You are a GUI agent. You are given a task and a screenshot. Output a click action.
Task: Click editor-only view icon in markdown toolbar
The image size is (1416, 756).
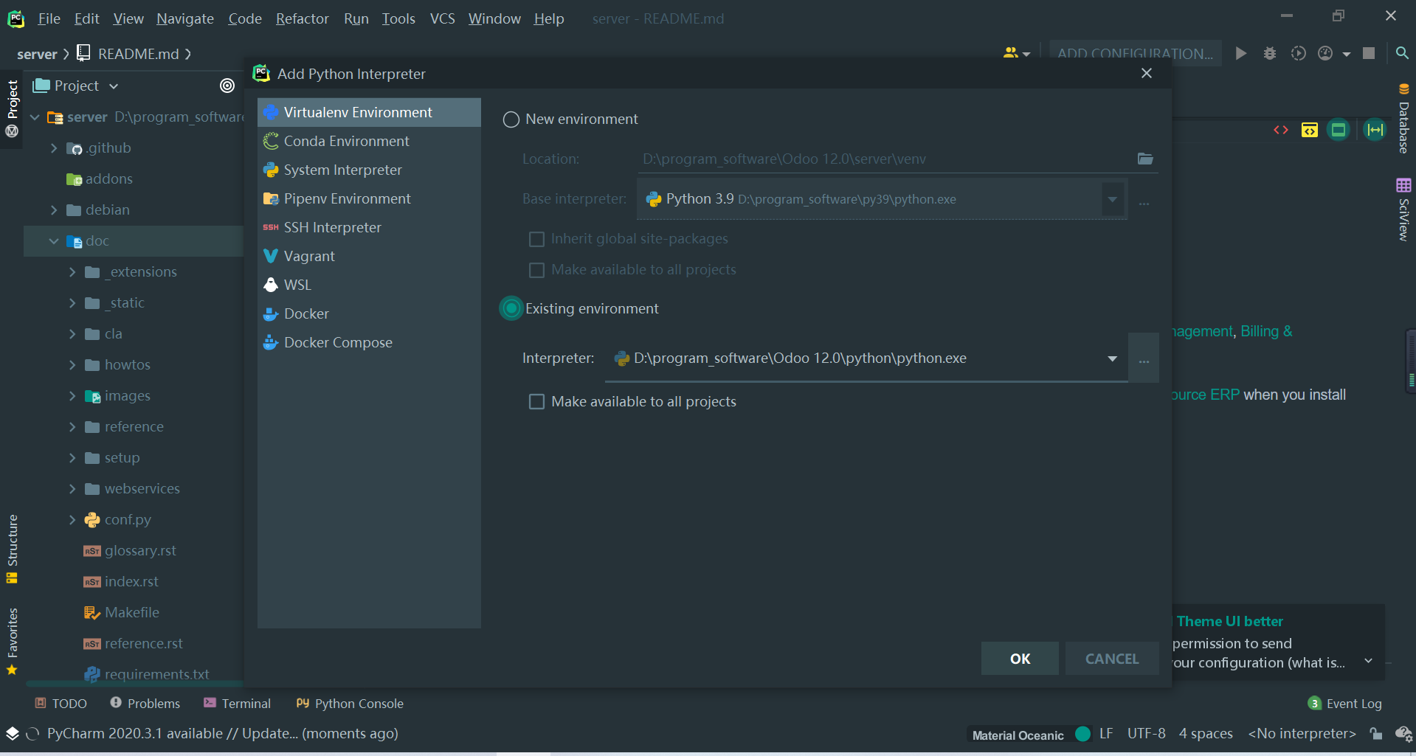point(1281,131)
